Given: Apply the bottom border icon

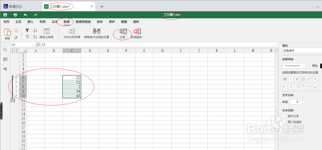Looking at the screenshot, I should [x=315, y=86].
